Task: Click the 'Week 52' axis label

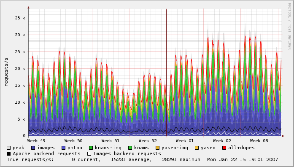Action: pos(148,141)
